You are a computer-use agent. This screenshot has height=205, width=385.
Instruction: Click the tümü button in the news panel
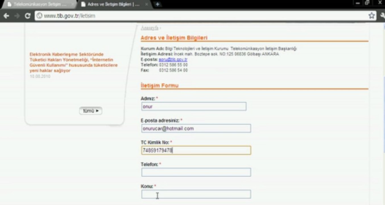tap(90, 111)
